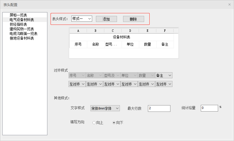Image resolution: width=234 pixels, height=141 pixels.
Task: Open the 左对齐 dropdown under 备注
Action: coord(164,84)
